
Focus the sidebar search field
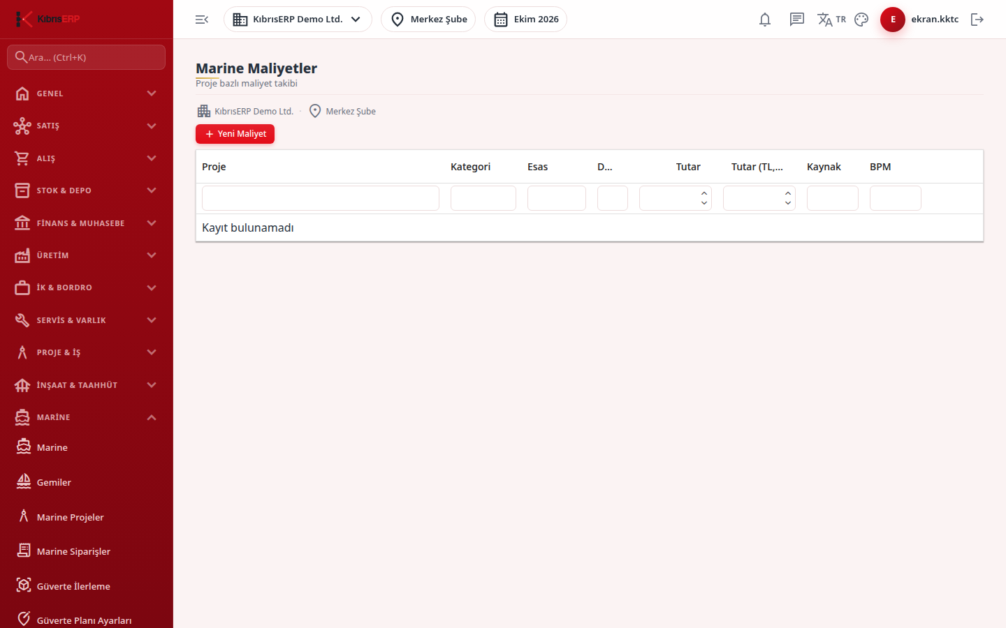pyautogui.click(x=87, y=57)
